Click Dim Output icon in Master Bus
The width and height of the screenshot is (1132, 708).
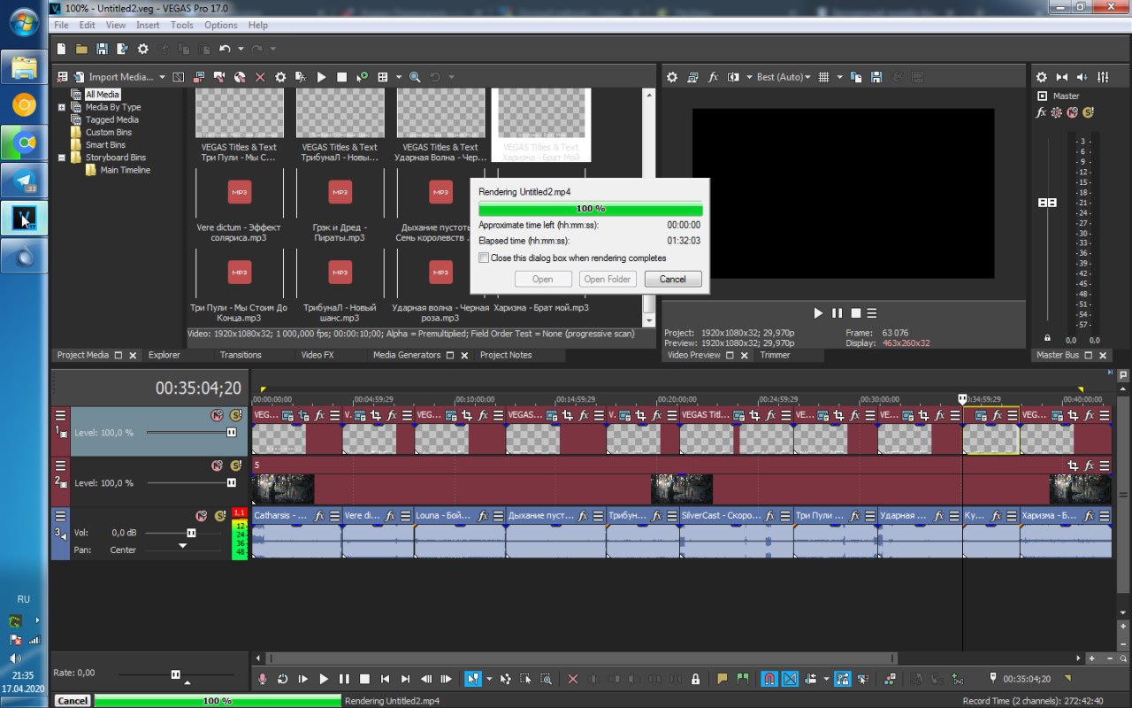[1083, 77]
